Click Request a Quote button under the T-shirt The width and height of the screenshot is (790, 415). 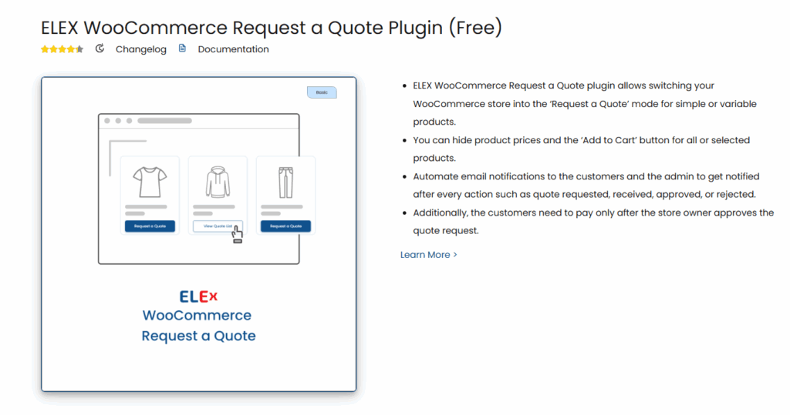150,226
